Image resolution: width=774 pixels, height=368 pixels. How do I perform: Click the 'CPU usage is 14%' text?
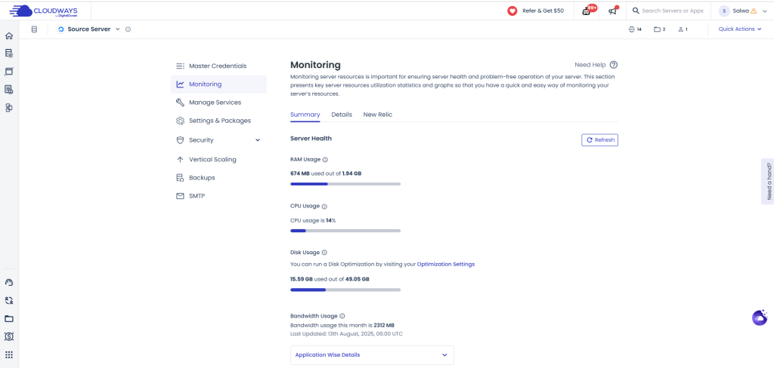(x=313, y=221)
